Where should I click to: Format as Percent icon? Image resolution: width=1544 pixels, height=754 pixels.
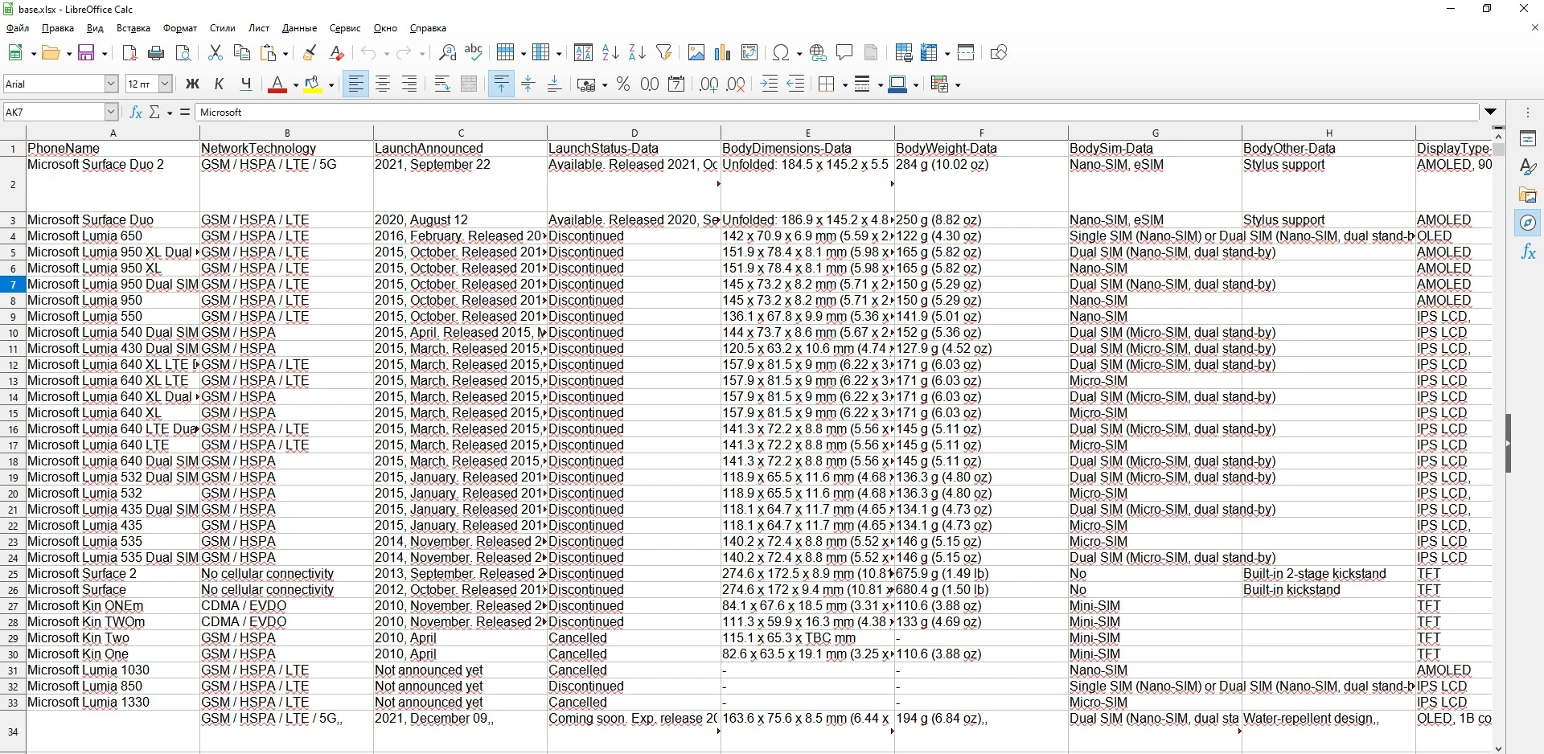(x=623, y=84)
